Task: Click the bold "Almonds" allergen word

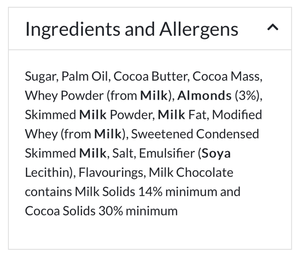Action: [x=204, y=96]
